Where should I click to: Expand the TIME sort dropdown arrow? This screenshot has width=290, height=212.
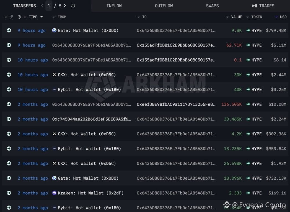(x=42, y=17)
